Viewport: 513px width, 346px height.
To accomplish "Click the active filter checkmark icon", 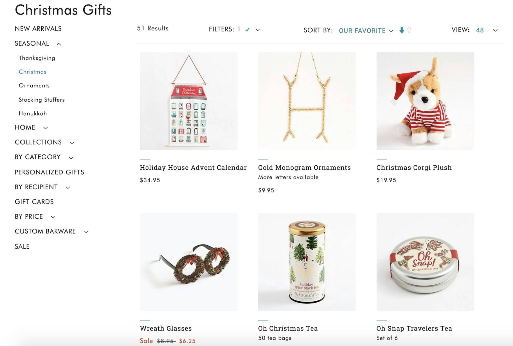I will (247, 30).
